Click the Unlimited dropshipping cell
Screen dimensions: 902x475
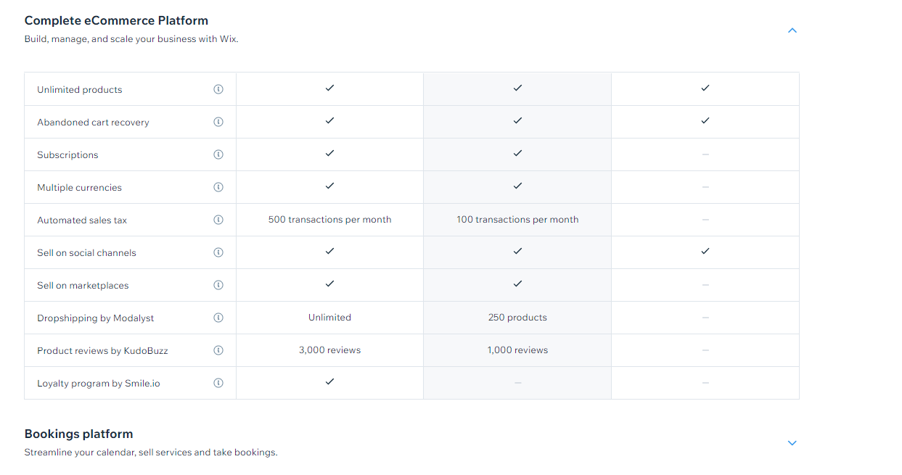pos(329,318)
